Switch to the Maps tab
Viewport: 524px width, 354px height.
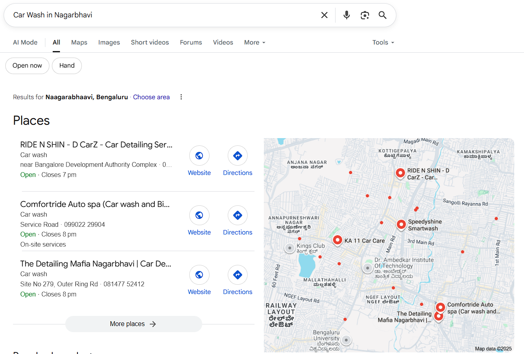click(x=79, y=43)
